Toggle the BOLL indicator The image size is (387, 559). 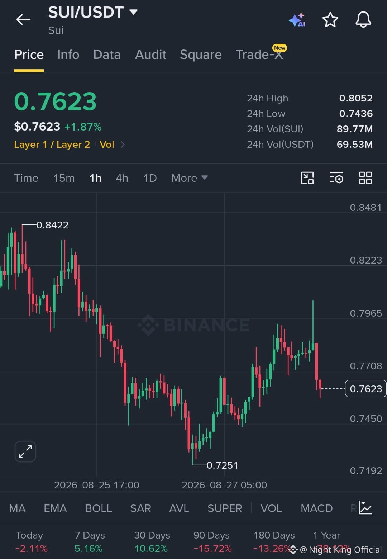coord(98,508)
